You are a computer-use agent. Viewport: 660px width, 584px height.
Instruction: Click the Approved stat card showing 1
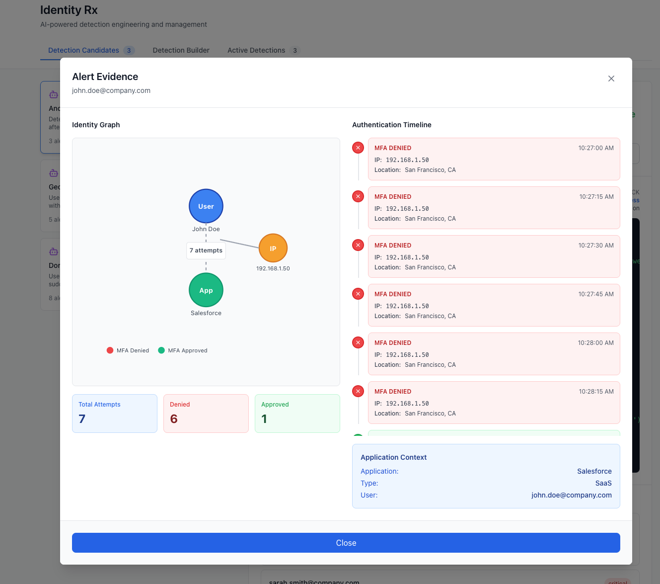tap(297, 413)
